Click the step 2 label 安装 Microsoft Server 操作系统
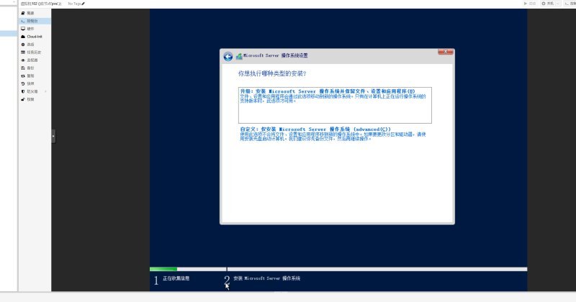 pyautogui.click(x=266, y=278)
